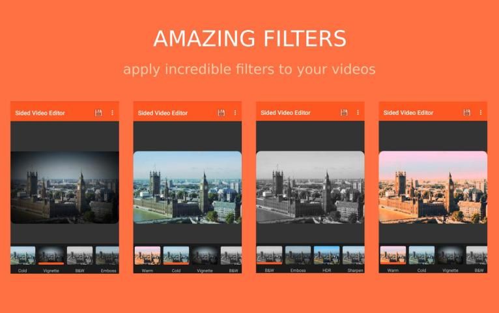
Task: Open three-dot menu on the grayscale-preview screen
Action: (x=358, y=113)
